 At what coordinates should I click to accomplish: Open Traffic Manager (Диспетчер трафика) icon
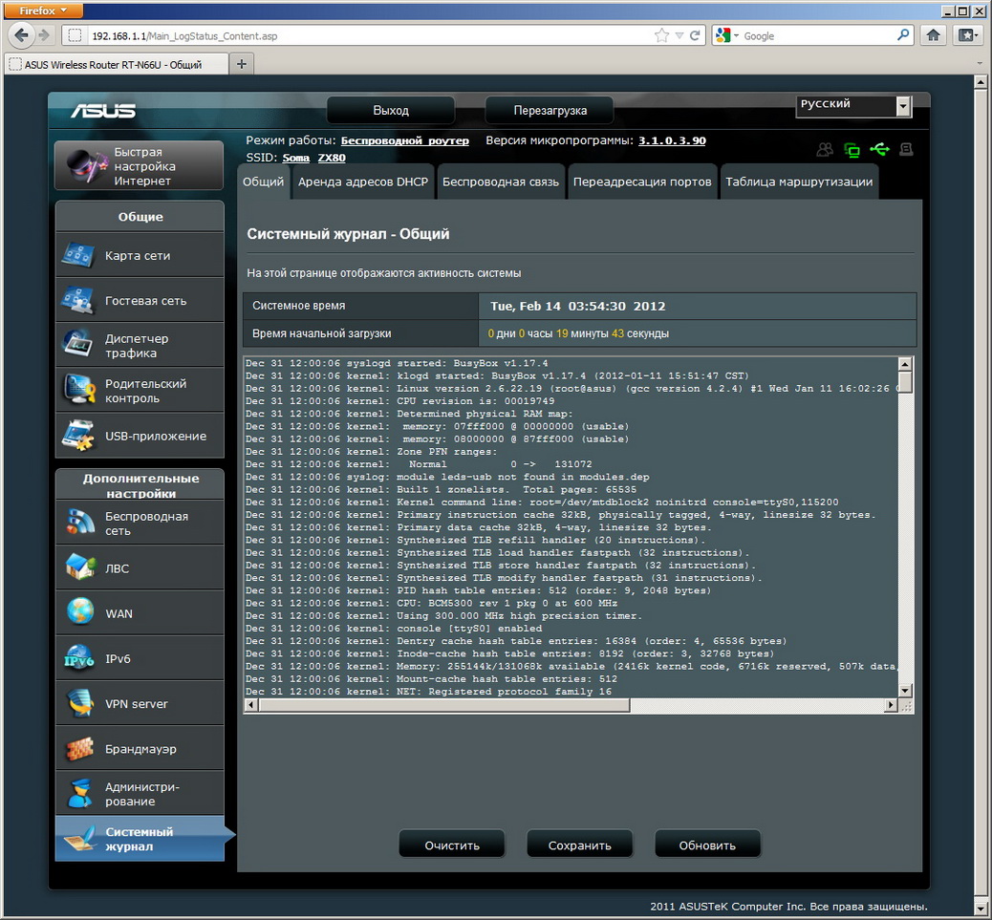(78, 345)
